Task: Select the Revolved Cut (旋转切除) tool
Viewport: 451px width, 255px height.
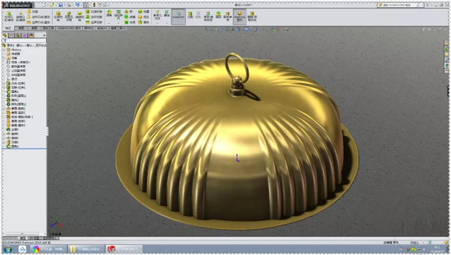Action: click(x=79, y=16)
